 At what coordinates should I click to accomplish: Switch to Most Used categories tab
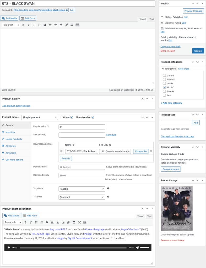pyautogui.click(x=184, y=69)
